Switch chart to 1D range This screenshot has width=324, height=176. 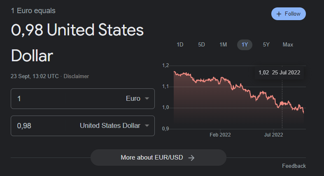click(x=180, y=44)
